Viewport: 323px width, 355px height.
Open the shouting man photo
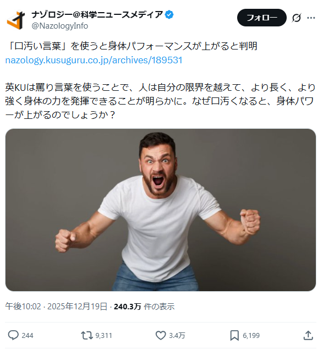[161, 210]
